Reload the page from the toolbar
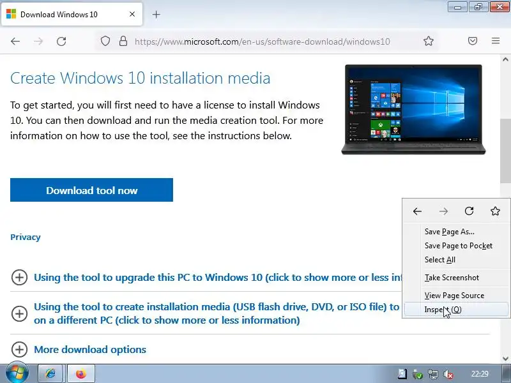The image size is (511, 383). (61, 41)
